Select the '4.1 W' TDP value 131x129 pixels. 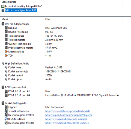[x=48, y=55]
